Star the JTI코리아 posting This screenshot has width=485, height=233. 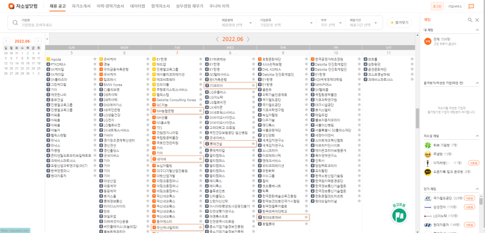coord(254,85)
